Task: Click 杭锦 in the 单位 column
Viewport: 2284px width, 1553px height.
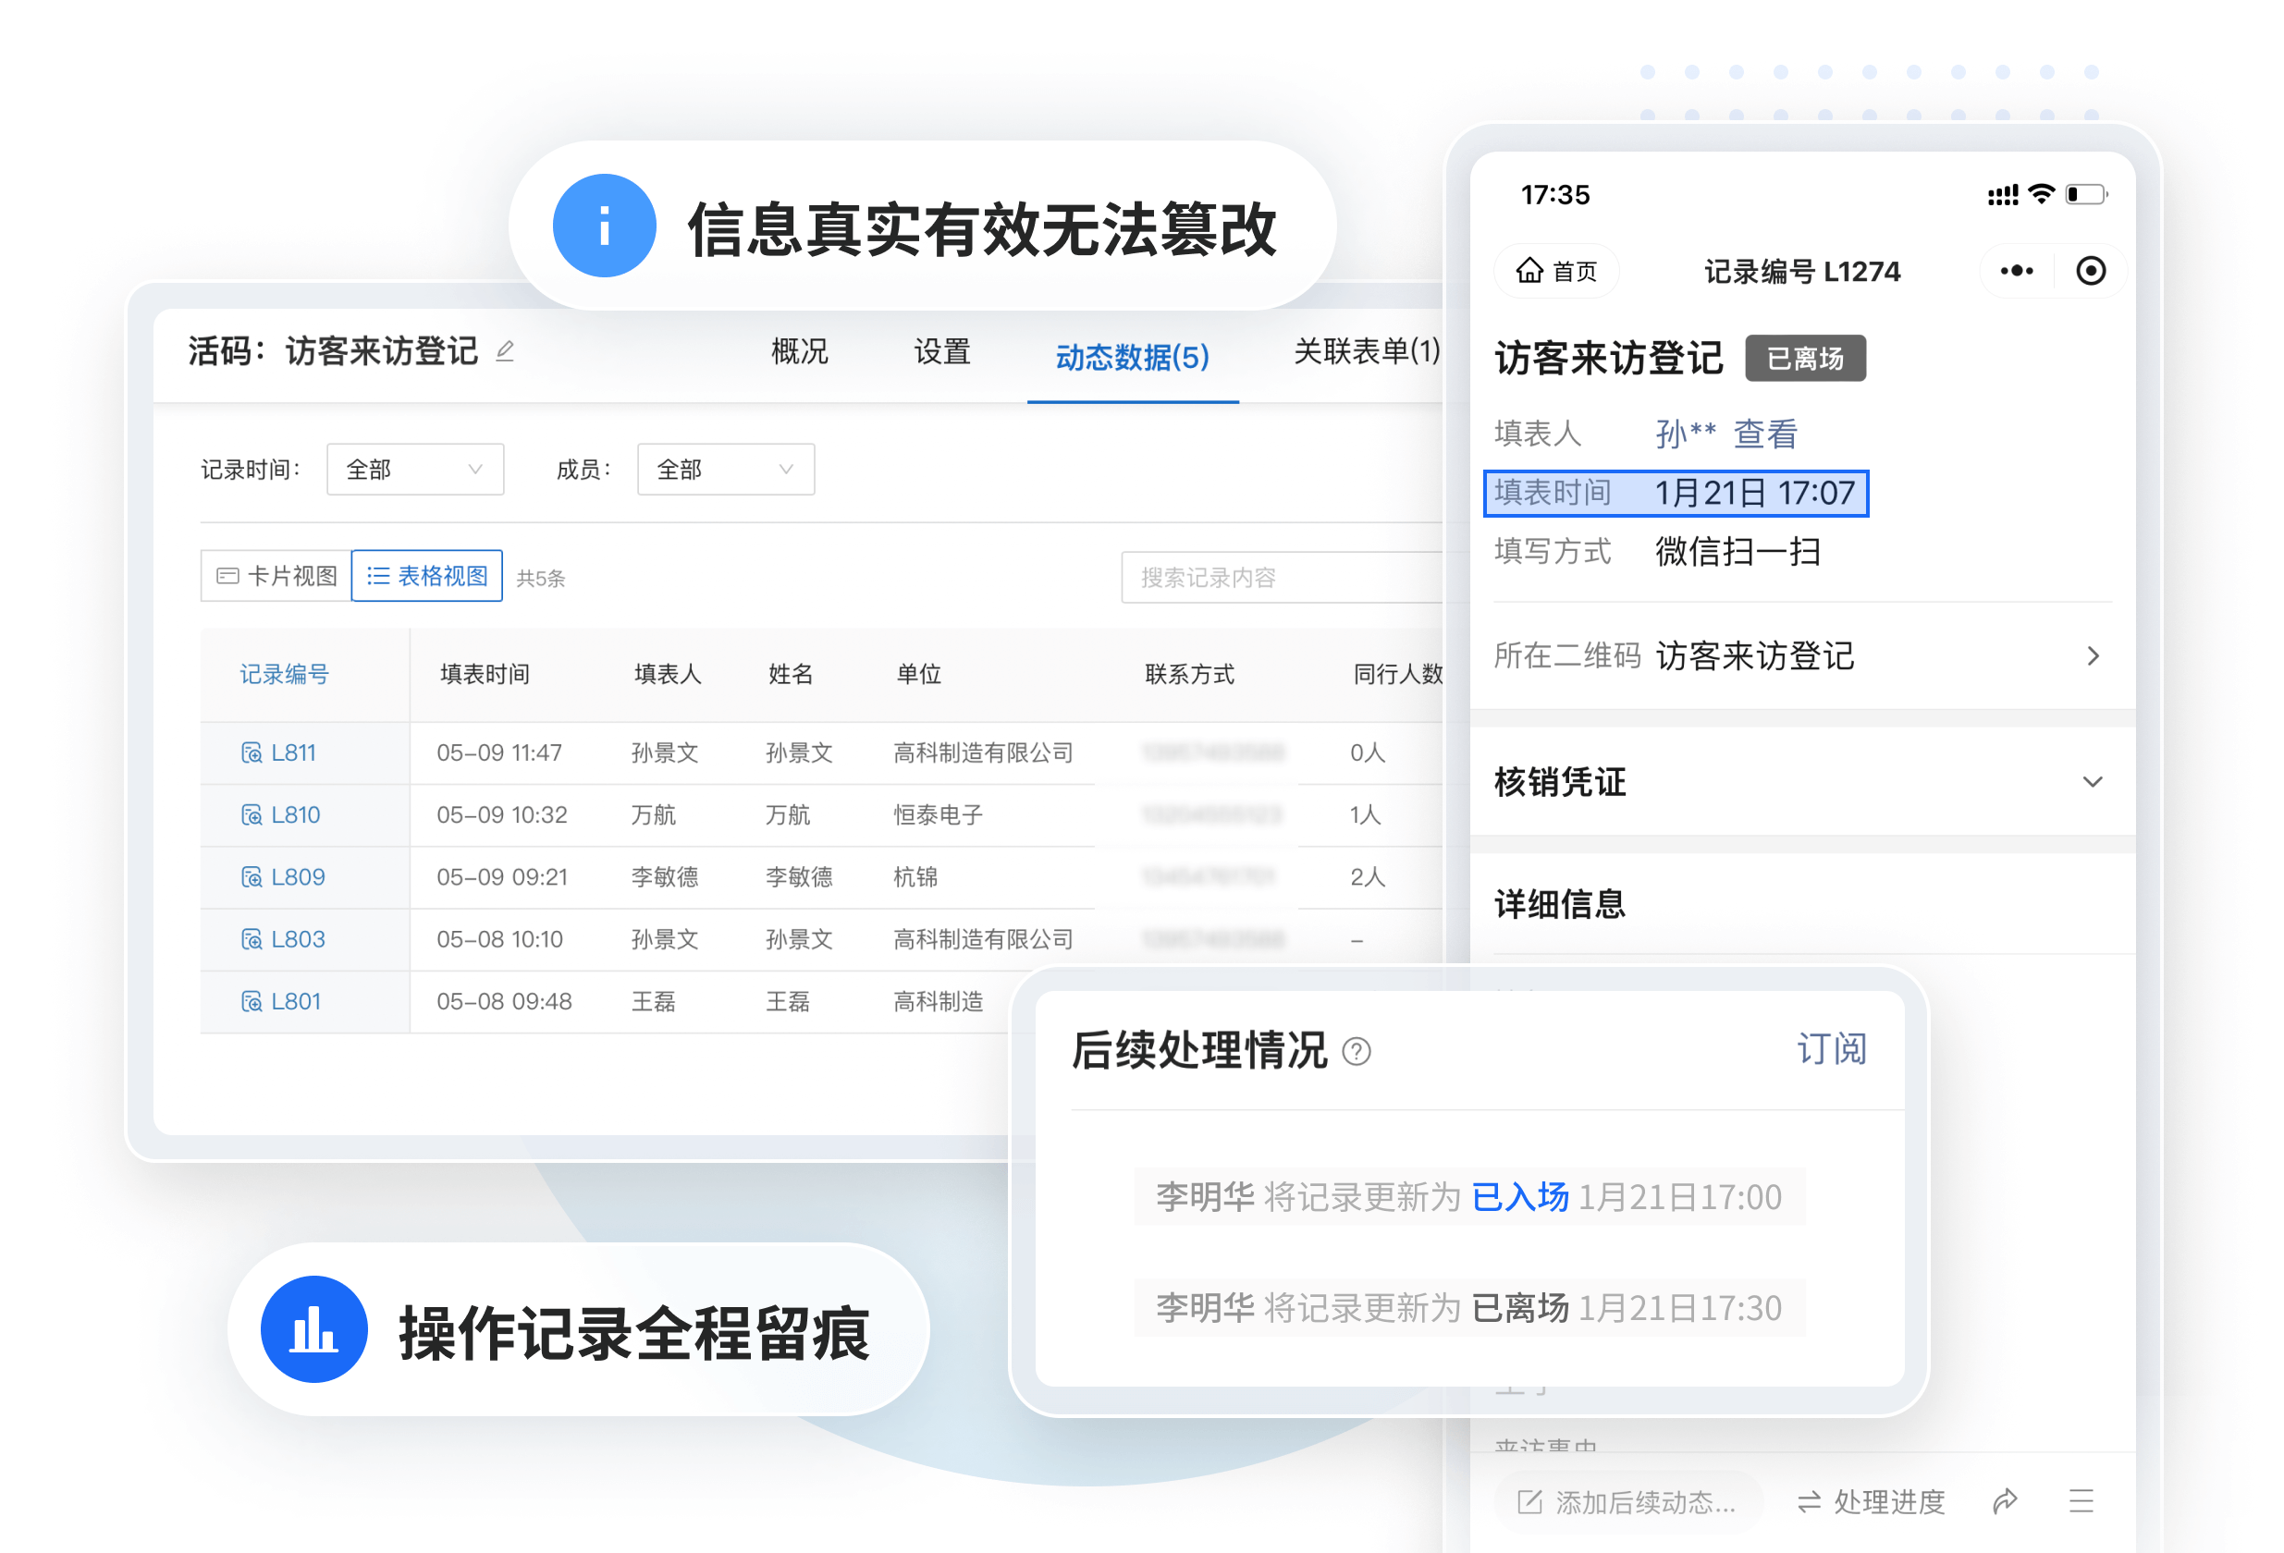Action: pos(915,876)
